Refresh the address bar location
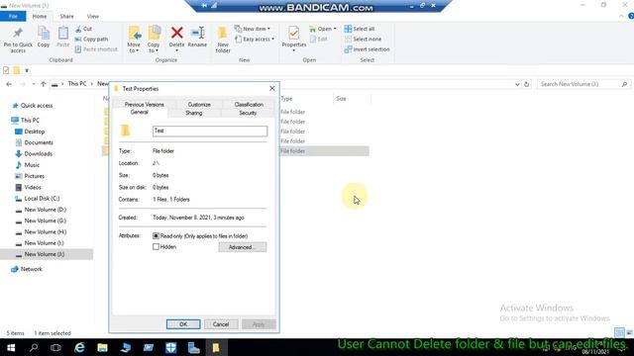Image resolution: width=634 pixels, height=356 pixels. [526, 84]
